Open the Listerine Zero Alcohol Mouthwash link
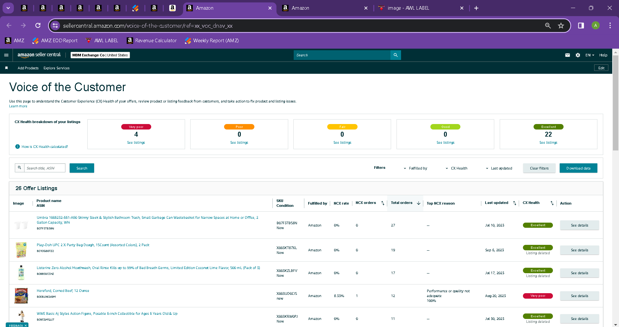Viewport: 619px width, 327px height. point(148,268)
